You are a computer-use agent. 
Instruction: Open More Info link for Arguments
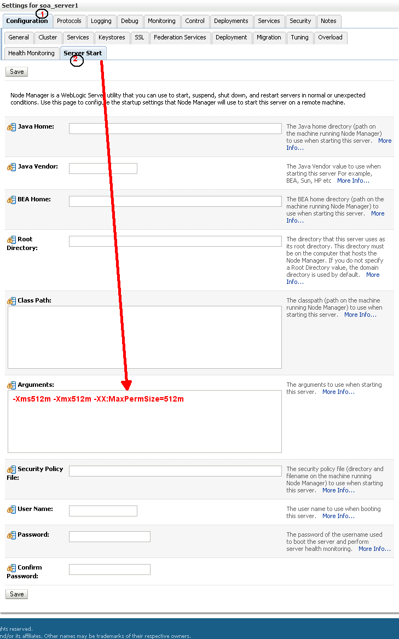point(338,392)
